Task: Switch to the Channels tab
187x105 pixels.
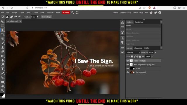Action: click(x=138, y=48)
